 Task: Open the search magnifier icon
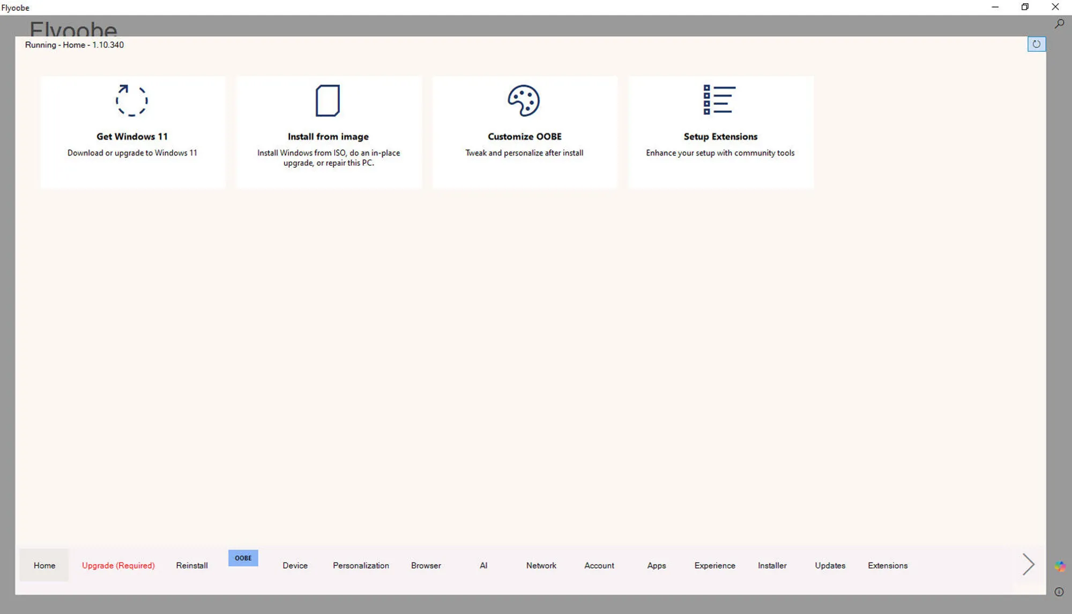[1059, 24]
